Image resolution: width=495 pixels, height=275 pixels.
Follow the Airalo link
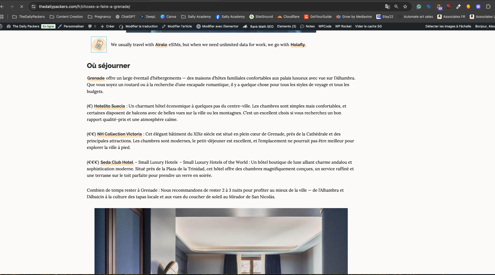click(x=161, y=45)
